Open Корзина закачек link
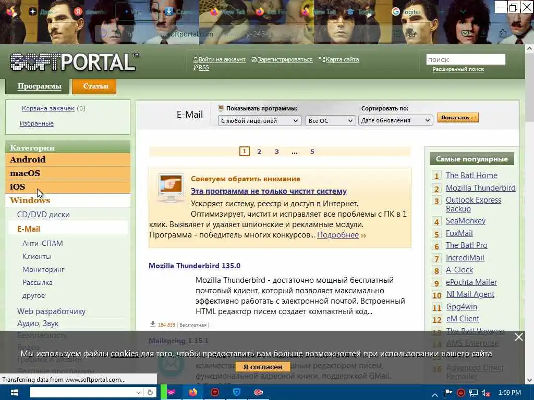 [48, 108]
